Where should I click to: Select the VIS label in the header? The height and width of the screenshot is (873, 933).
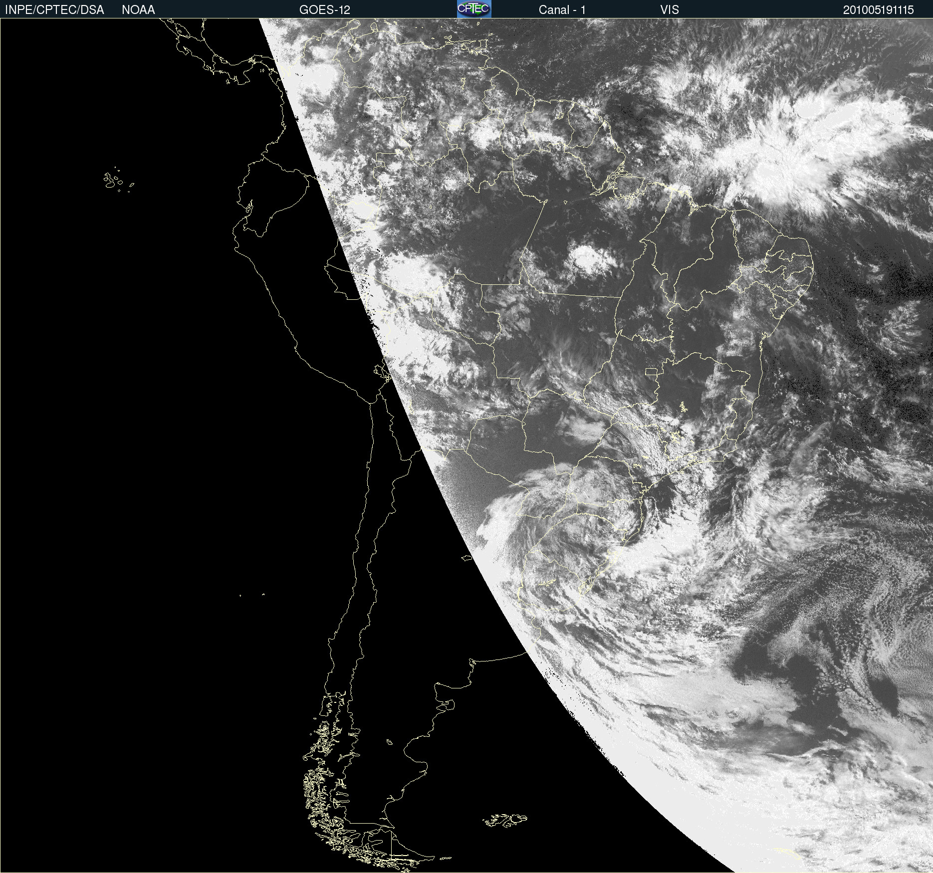point(670,10)
